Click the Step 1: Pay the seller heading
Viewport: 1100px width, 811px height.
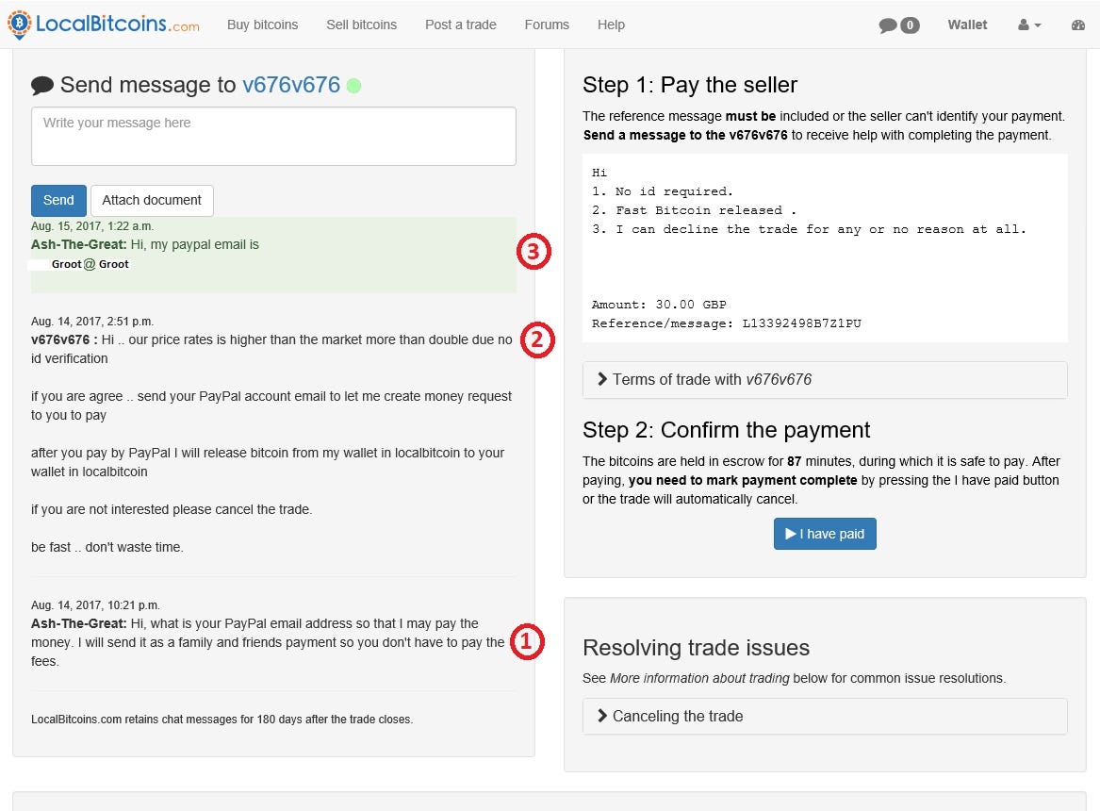tap(690, 85)
